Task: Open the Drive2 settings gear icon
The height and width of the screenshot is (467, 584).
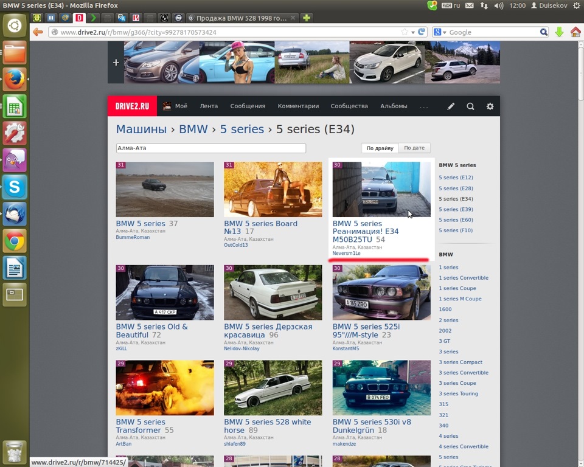Action: (x=490, y=106)
